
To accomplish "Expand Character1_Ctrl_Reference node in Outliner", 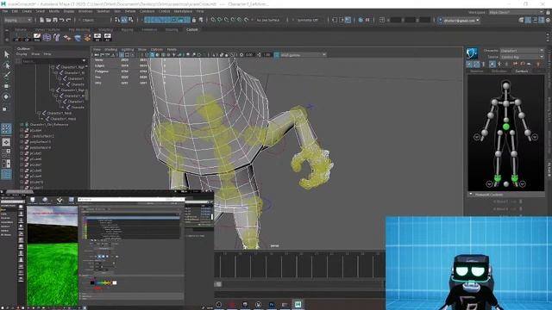I will 22,124.
